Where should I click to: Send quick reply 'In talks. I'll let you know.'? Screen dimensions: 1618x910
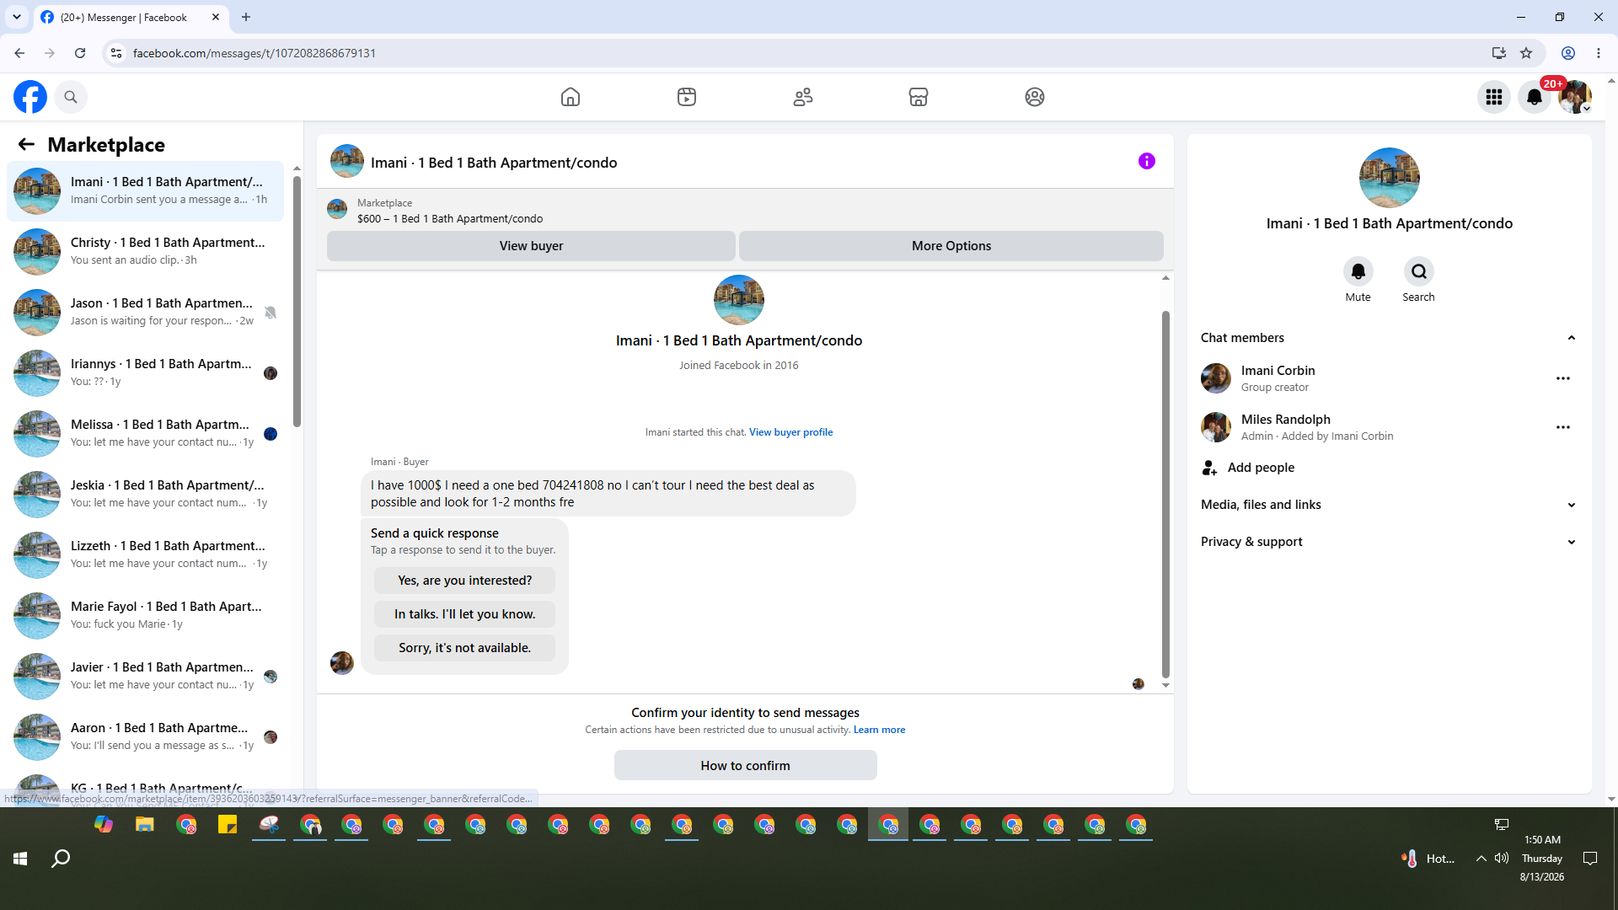point(464,614)
